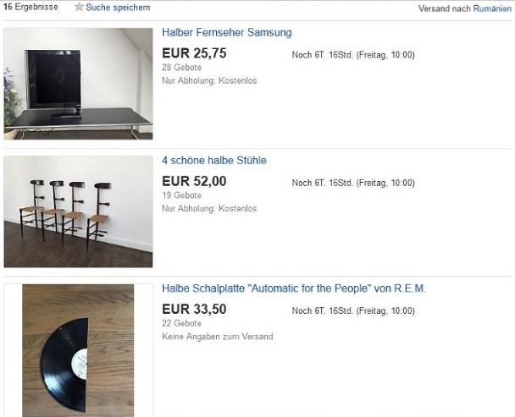Click the star icon beside Suche speichern
This screenshot has height=417, width=515.
(x=79, y=7)
